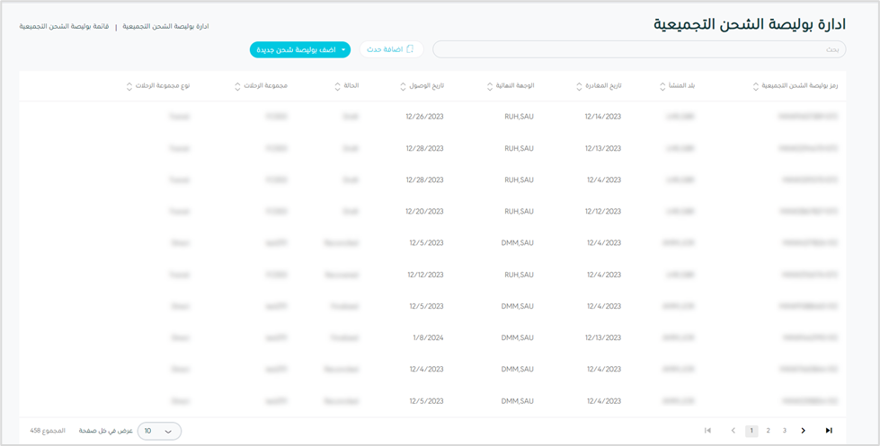Viewport: 880px width, 446px height.
Task: Open the rows per page dropdown
Action: pyautogui.click(x=159, y=431)
